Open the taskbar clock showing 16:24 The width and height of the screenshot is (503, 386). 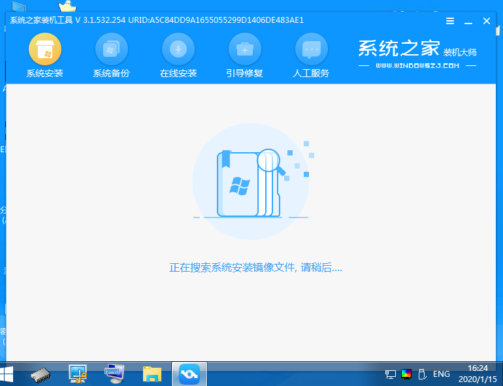tap(478, 374)
